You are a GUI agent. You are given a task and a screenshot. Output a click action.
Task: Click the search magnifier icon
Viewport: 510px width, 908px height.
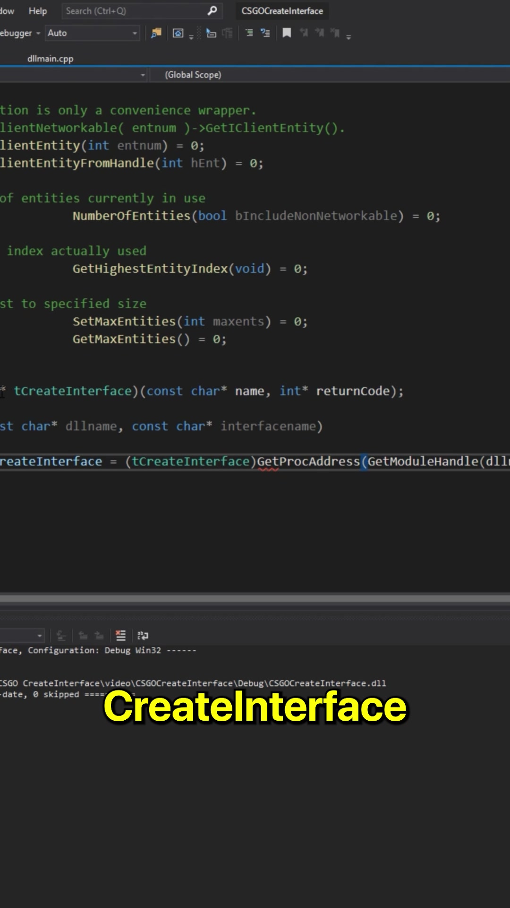pyautogui.click(x=212, y=10)
